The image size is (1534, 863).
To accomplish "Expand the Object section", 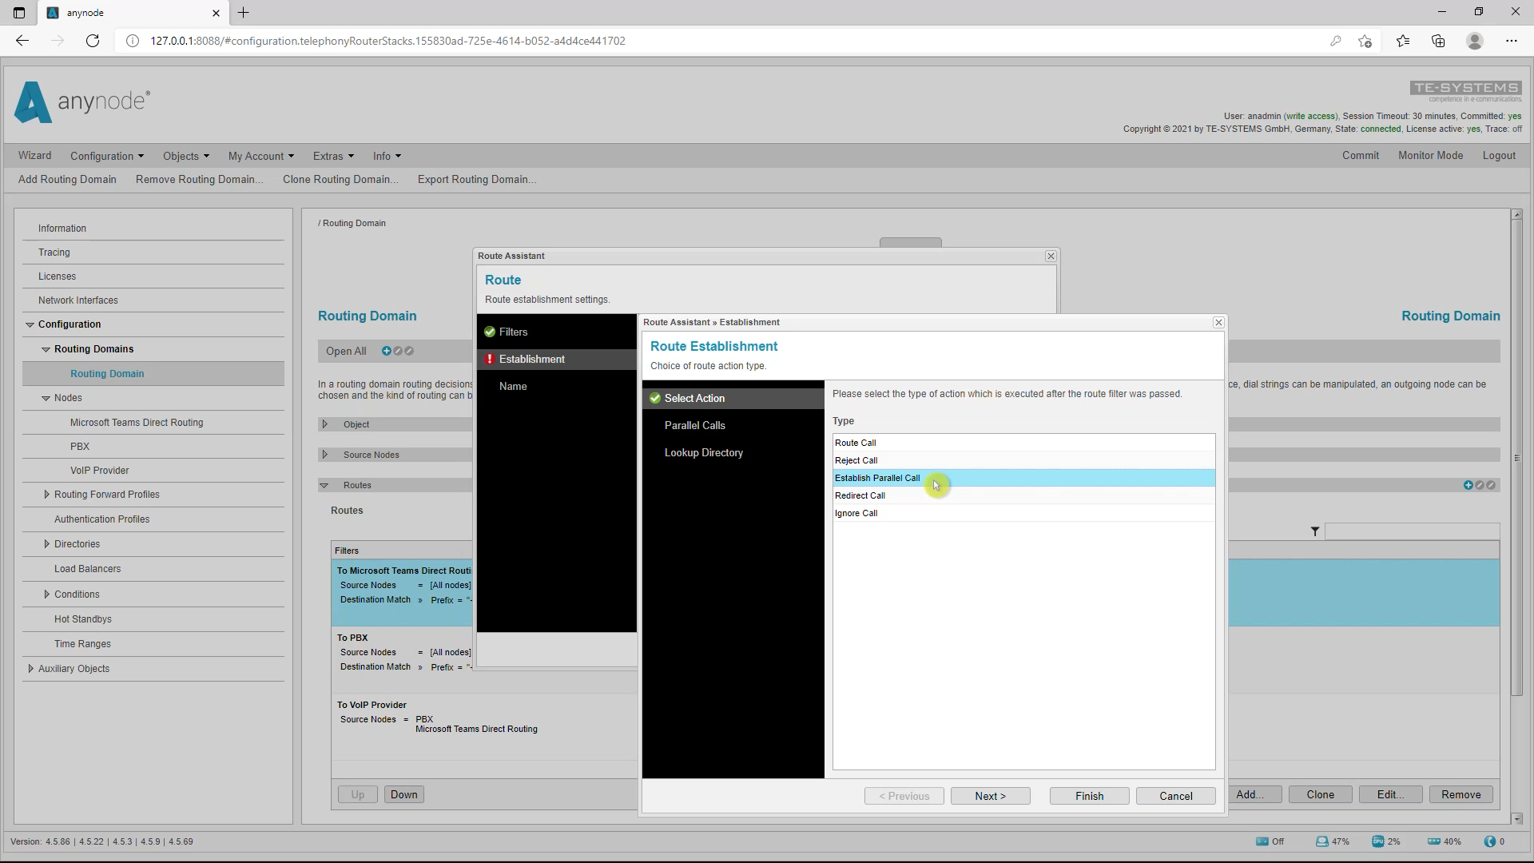I will 325,424.
